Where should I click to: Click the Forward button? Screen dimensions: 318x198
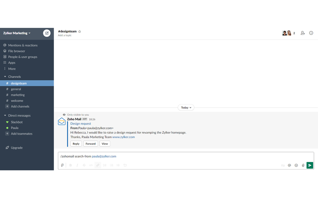point(90,144)
